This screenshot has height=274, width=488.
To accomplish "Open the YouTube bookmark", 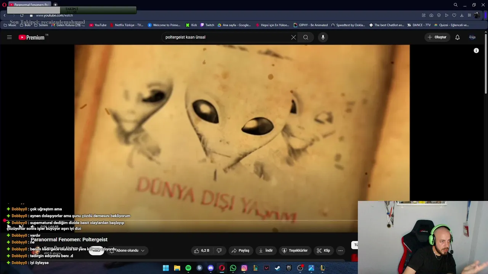I will [x=98, y=25].
